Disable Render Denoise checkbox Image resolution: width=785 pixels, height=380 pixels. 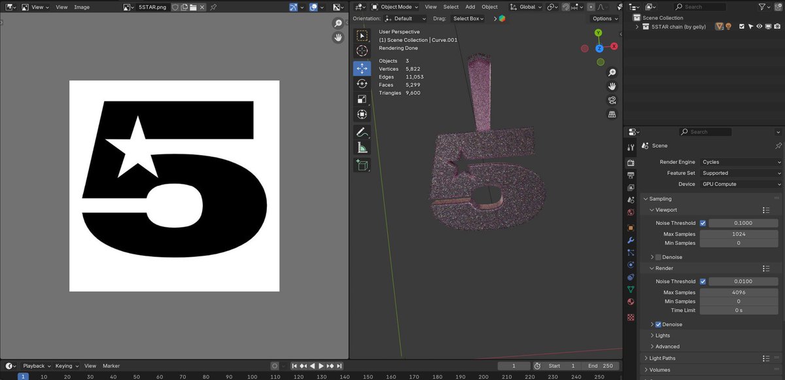tap(658, 324)
